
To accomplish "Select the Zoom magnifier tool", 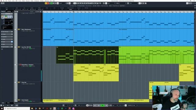I will point(88,3).
